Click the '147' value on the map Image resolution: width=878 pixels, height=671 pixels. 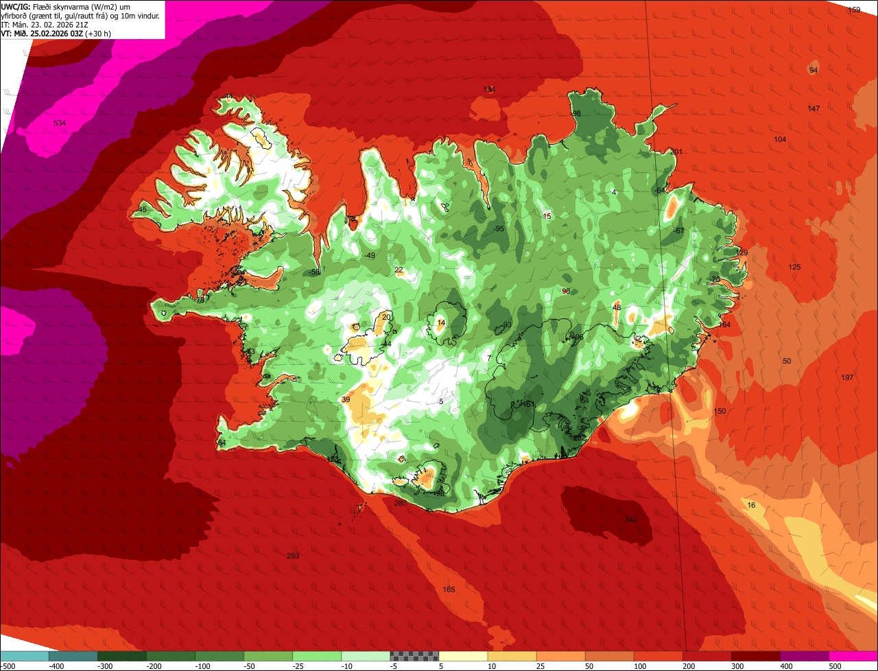pos(814,108)
